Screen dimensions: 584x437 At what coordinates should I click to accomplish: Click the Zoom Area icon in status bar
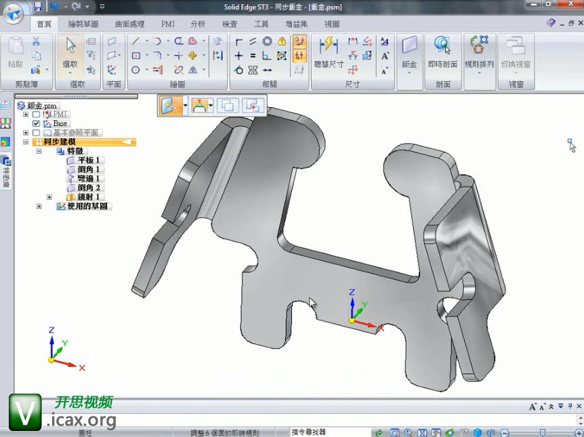[x=394, y=432]
